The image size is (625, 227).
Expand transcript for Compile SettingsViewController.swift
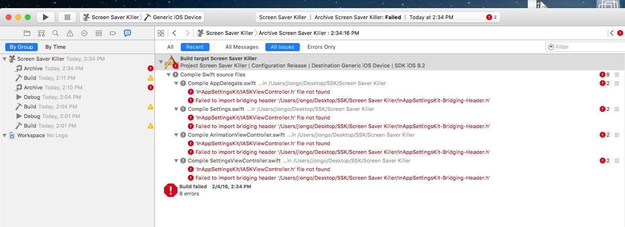click(x=617, y=161)
